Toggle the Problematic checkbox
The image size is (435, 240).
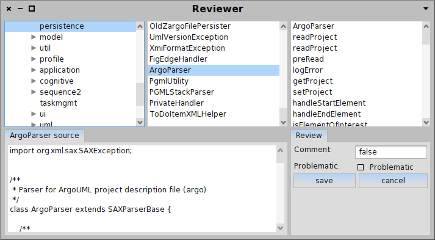[x=361, y=167]
